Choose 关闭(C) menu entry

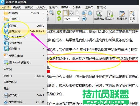click(23, 76)
